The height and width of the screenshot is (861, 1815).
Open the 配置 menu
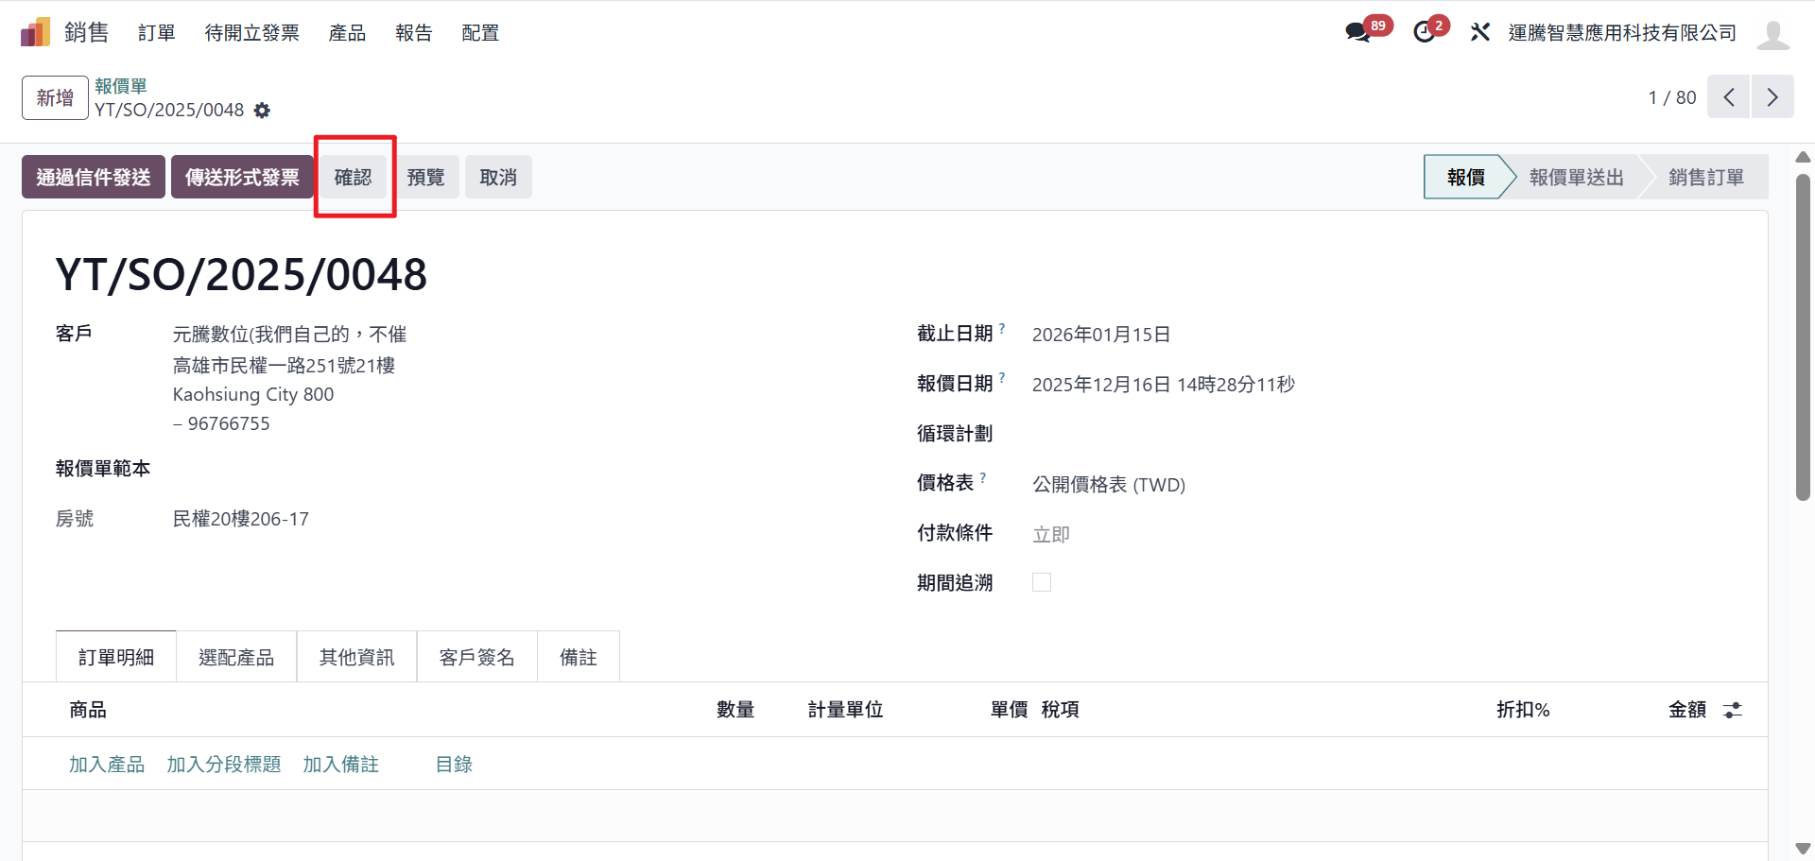click(x=479, y=33)
